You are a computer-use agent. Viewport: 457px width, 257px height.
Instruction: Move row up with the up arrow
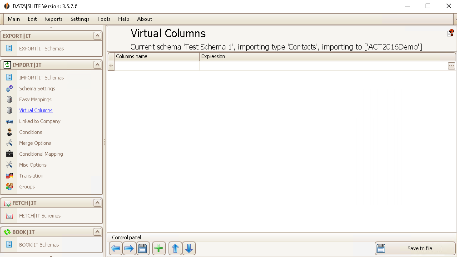point(175,248)
